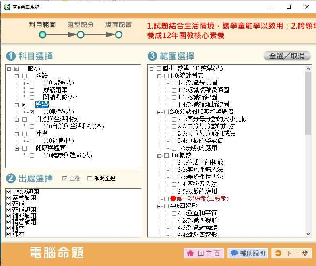The image size is (316, 266).
Task: Select 1-4:認識複雜折線圖 tree row
Action: click(203, 104)
